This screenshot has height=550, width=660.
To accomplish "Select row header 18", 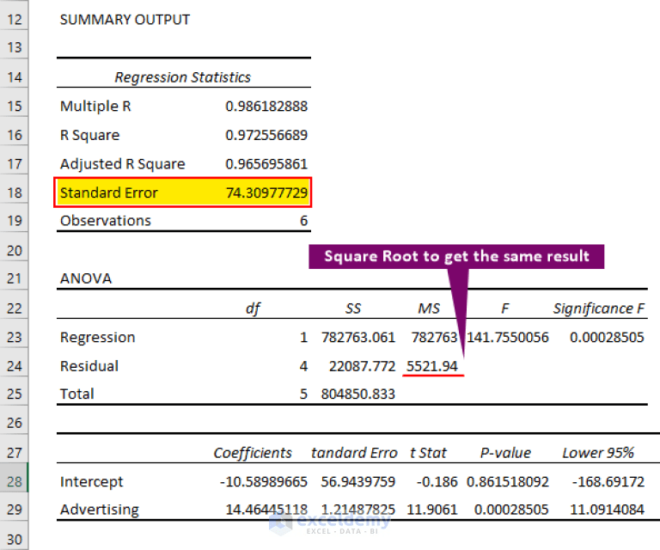I will tap(14, 192).
